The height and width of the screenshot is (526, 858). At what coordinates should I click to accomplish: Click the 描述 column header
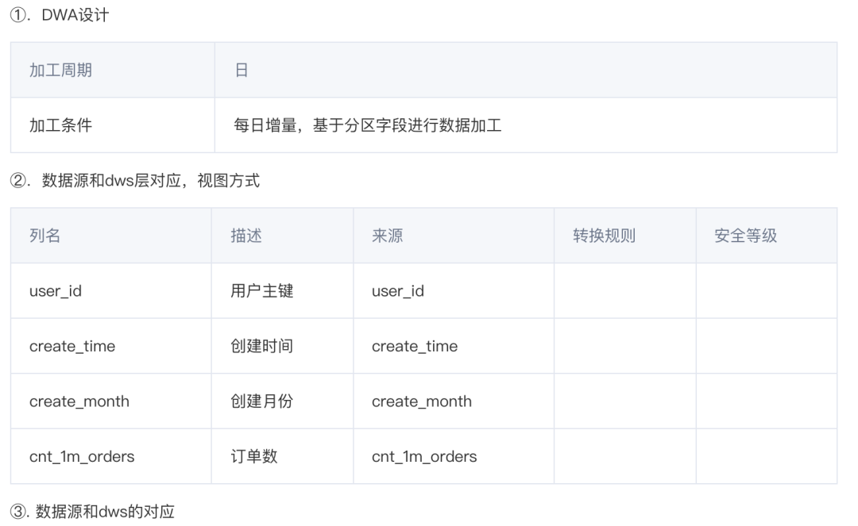click(x=246, y=236)
